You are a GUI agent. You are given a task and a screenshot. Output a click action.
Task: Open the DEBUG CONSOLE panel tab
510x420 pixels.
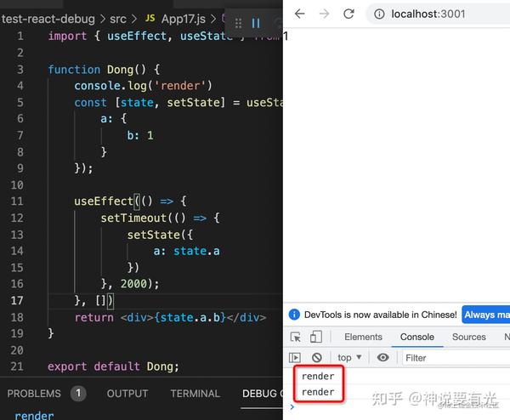[262, 394]
